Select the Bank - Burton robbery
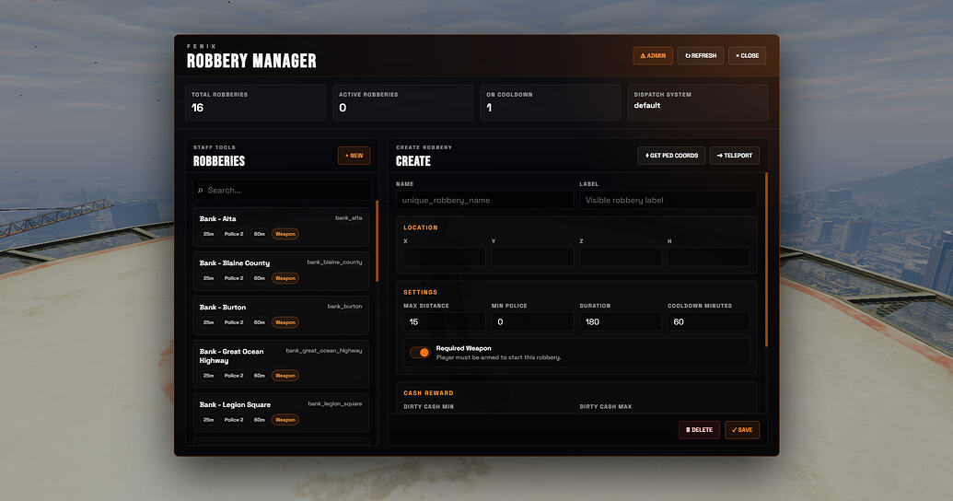 pyautogui.click(x=281, y=316)
